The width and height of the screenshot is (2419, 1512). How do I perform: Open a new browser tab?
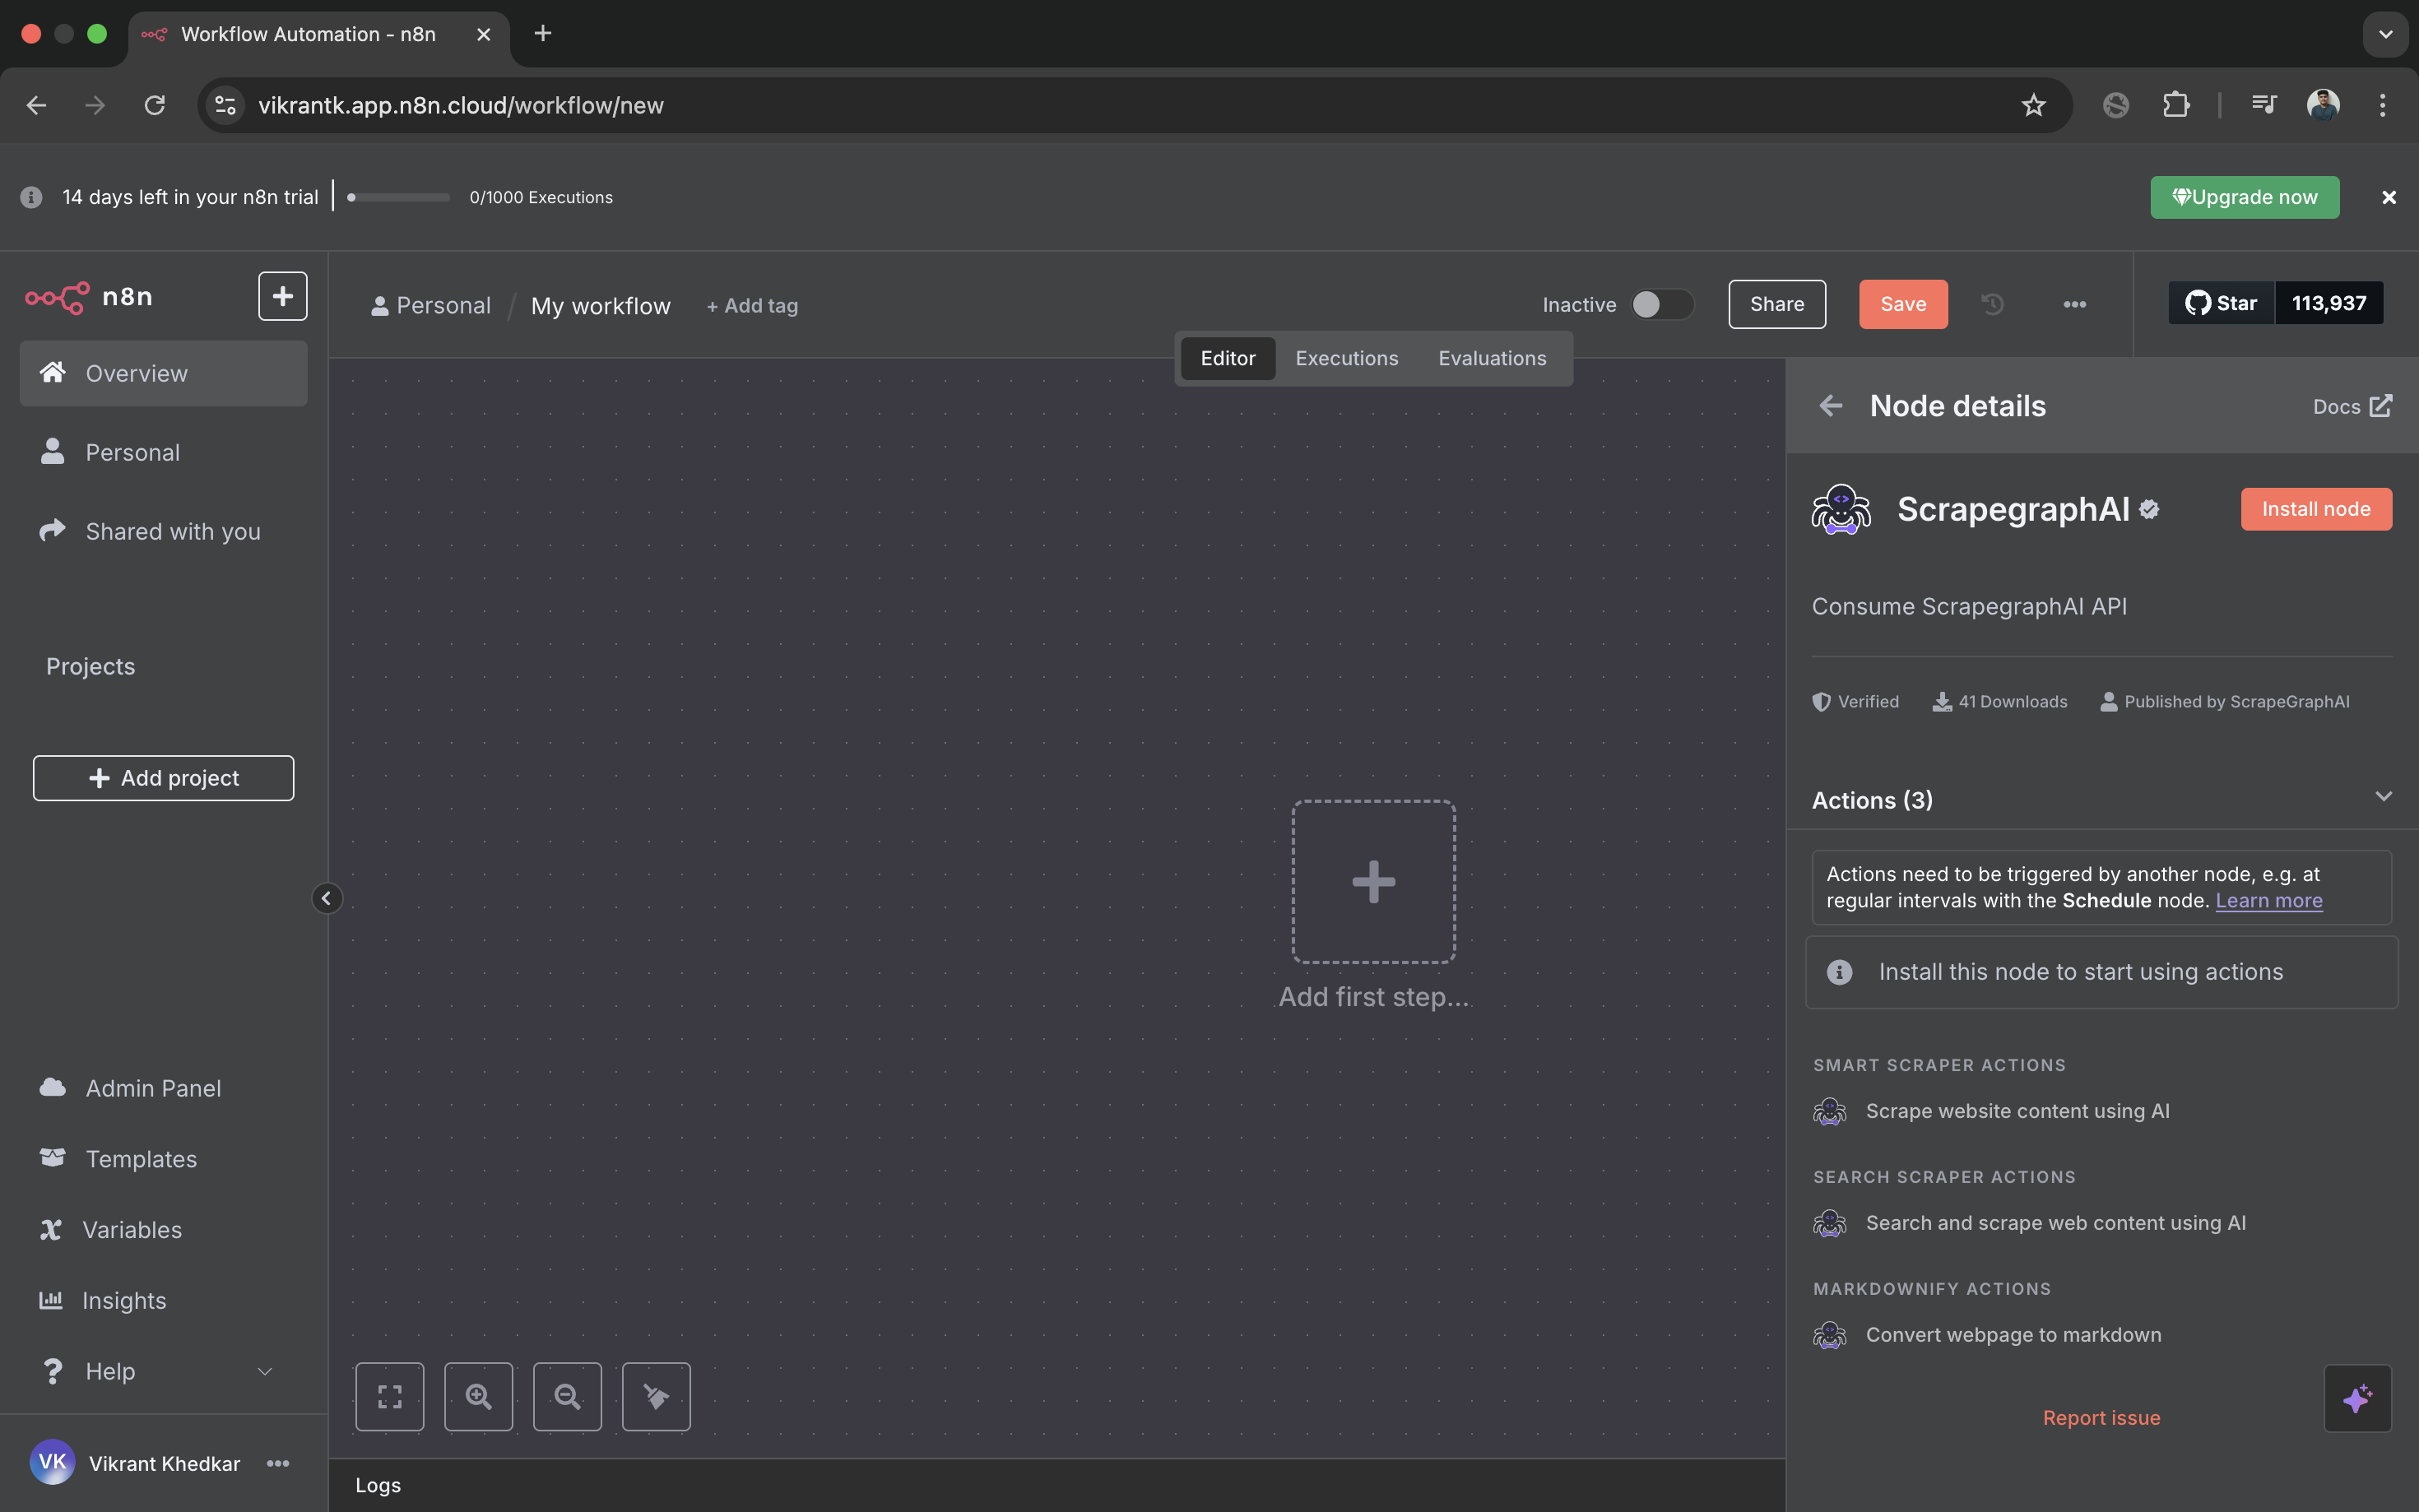(543, 33)
